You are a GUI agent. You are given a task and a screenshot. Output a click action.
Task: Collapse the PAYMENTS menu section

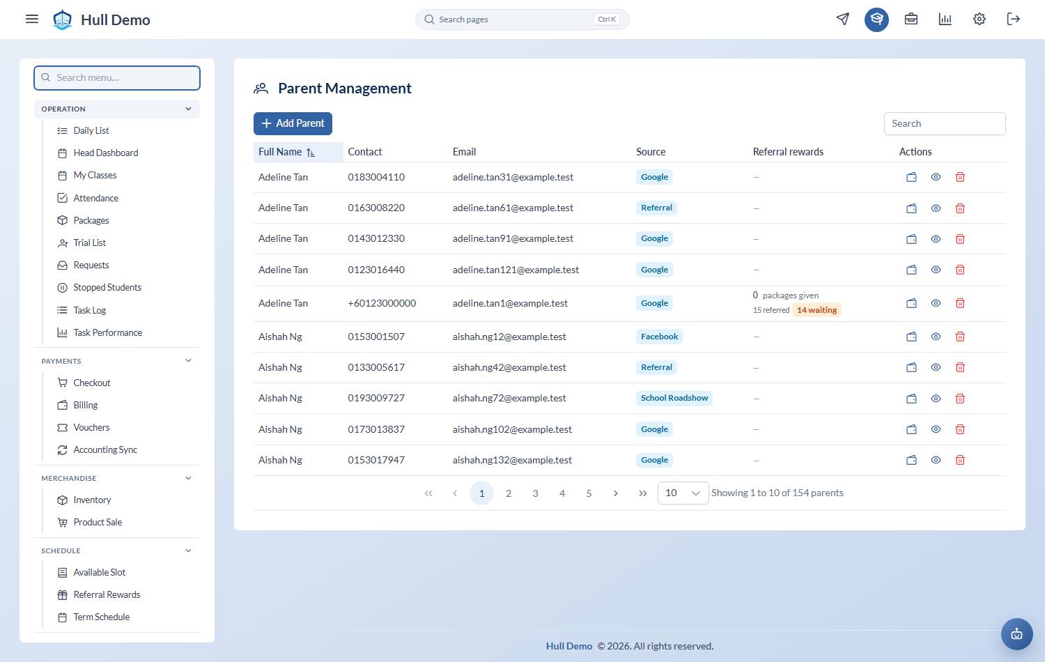(x=117, y=361)
